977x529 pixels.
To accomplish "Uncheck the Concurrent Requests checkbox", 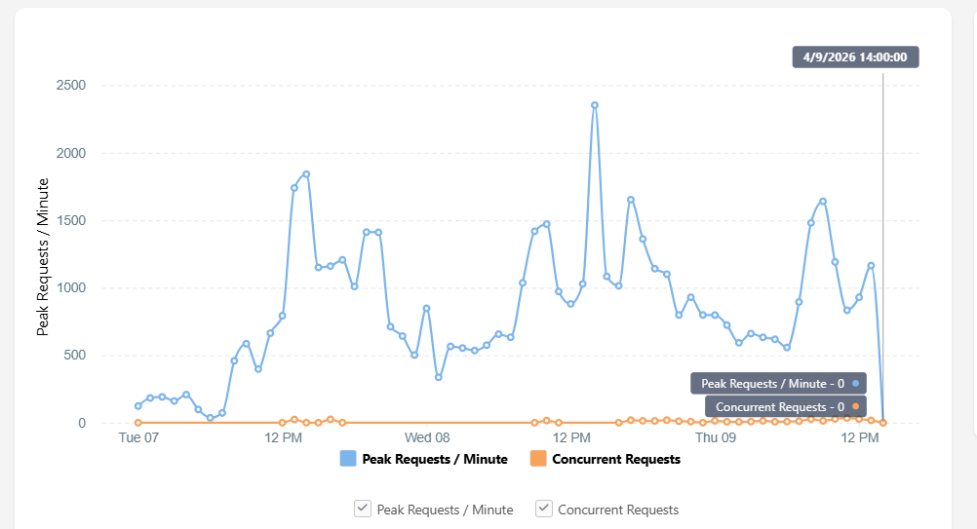I will (x=543, y=509).
